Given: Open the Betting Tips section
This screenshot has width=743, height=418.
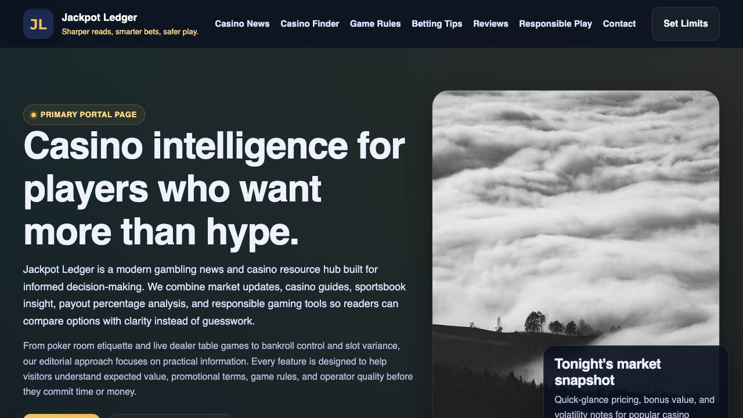Looking at the screenshot, I should pos(437,24).
